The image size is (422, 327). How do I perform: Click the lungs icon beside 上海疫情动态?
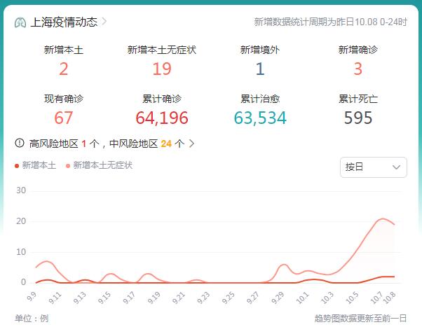tap(20, 22)
